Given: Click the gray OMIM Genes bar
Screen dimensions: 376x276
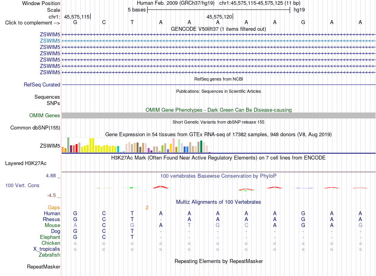Looking at the screenshot, I should coord(218,116).
